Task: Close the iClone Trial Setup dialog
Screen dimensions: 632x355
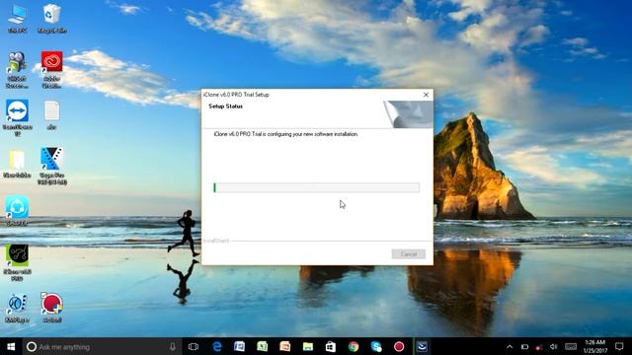Action: 426,95
